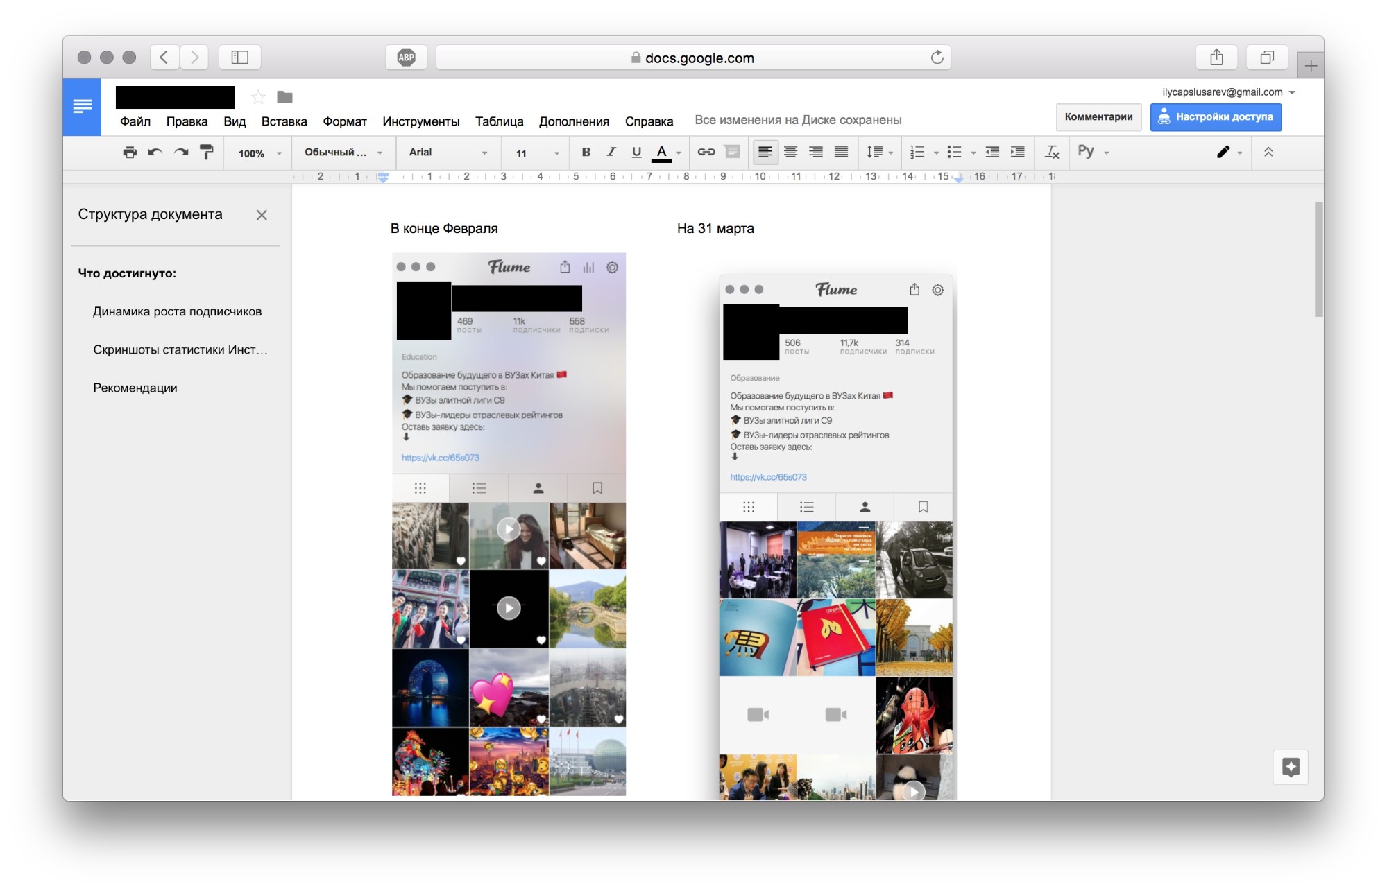The image size is (1387, 891).
Task: Align text to the right
Action: click(x=816, y=152)
